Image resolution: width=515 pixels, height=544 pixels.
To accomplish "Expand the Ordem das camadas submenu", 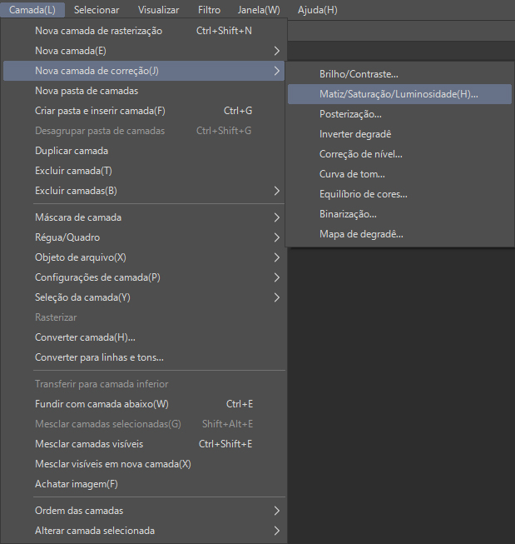I will (x=79, y=511).
